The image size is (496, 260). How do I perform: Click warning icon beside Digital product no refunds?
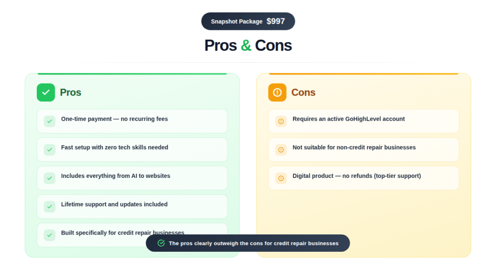click(x=281, y=178)
